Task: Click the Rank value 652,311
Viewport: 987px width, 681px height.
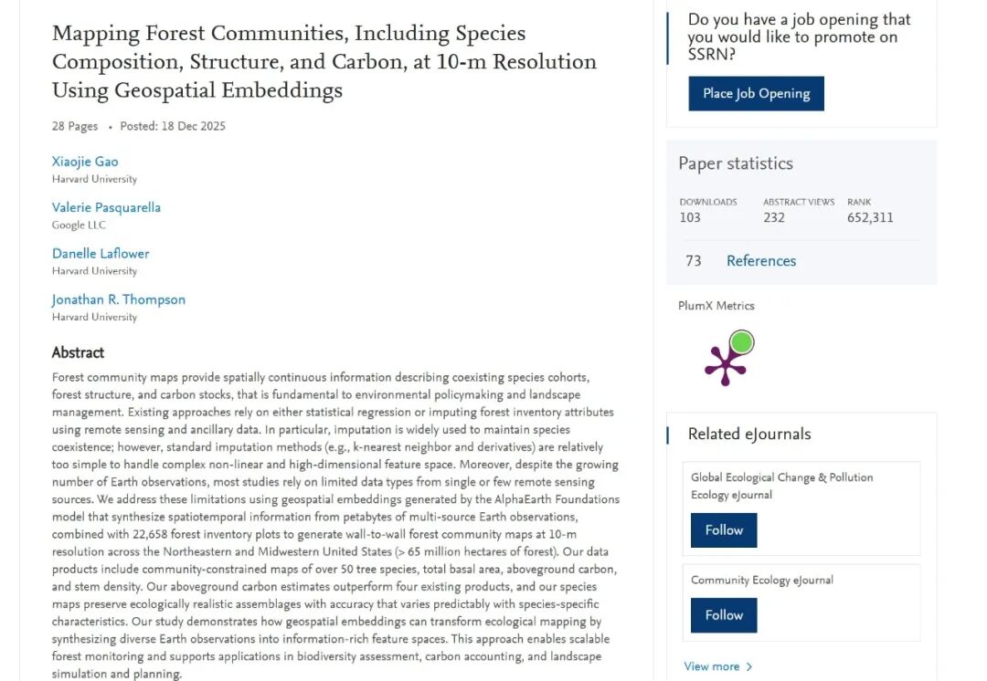Action: [870, 217]
